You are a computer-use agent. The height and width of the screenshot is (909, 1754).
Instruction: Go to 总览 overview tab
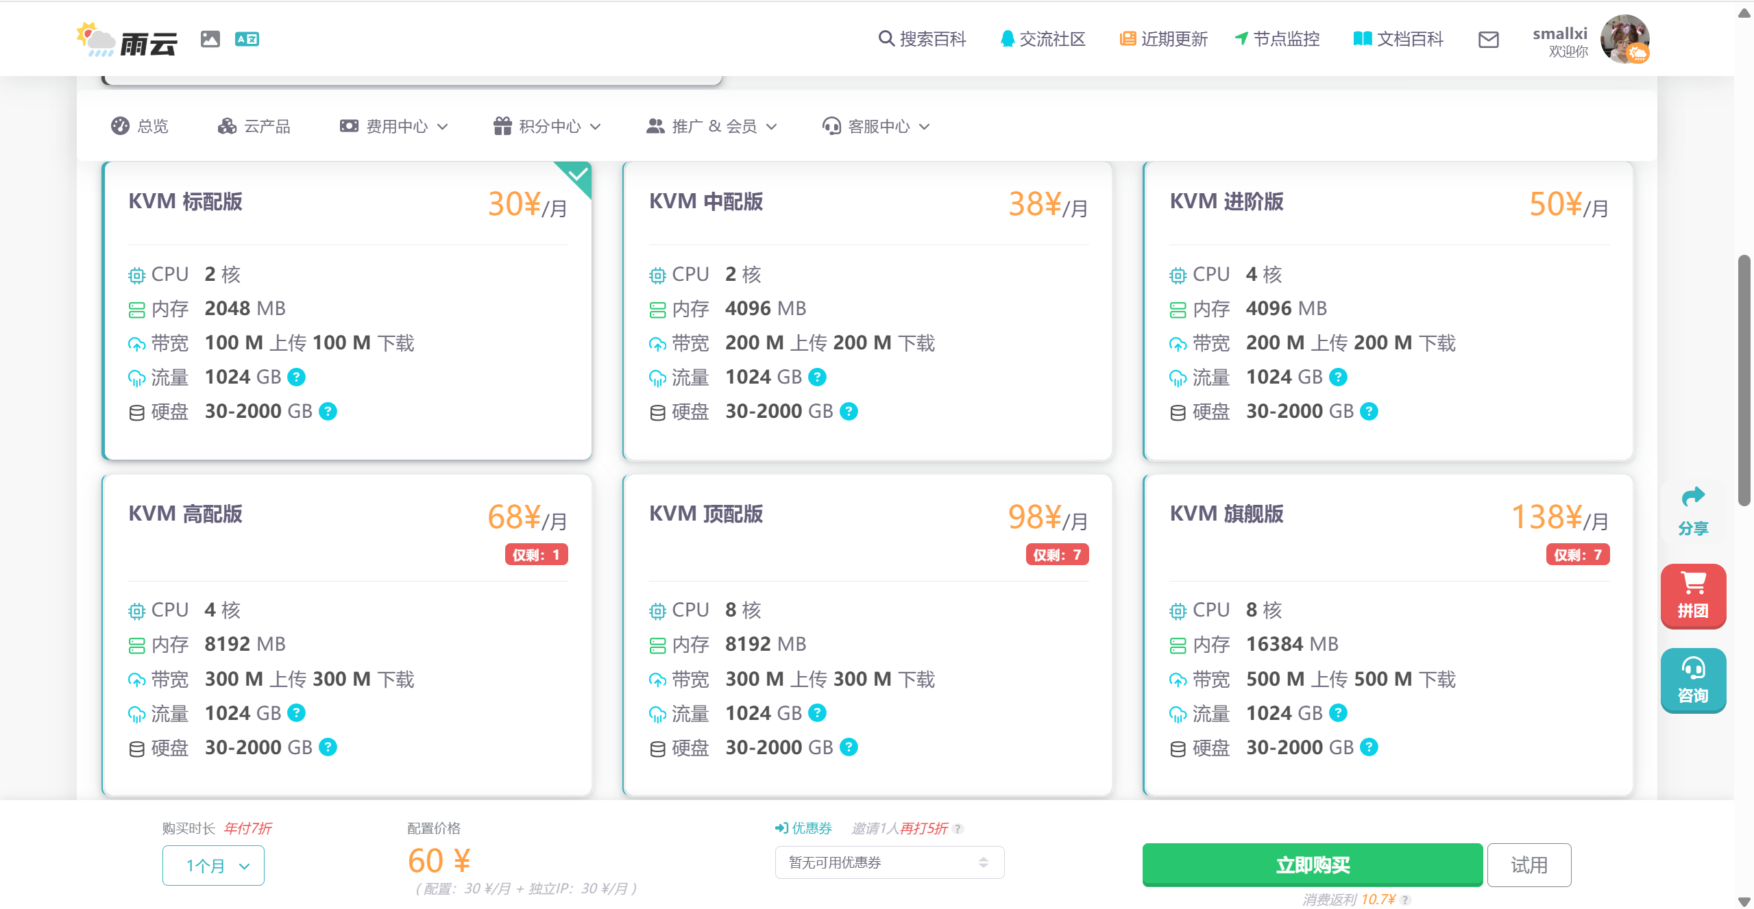(140, 126)
